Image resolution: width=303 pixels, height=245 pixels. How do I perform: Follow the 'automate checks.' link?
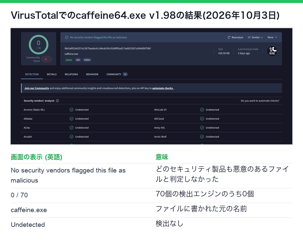tap(163, 88)
